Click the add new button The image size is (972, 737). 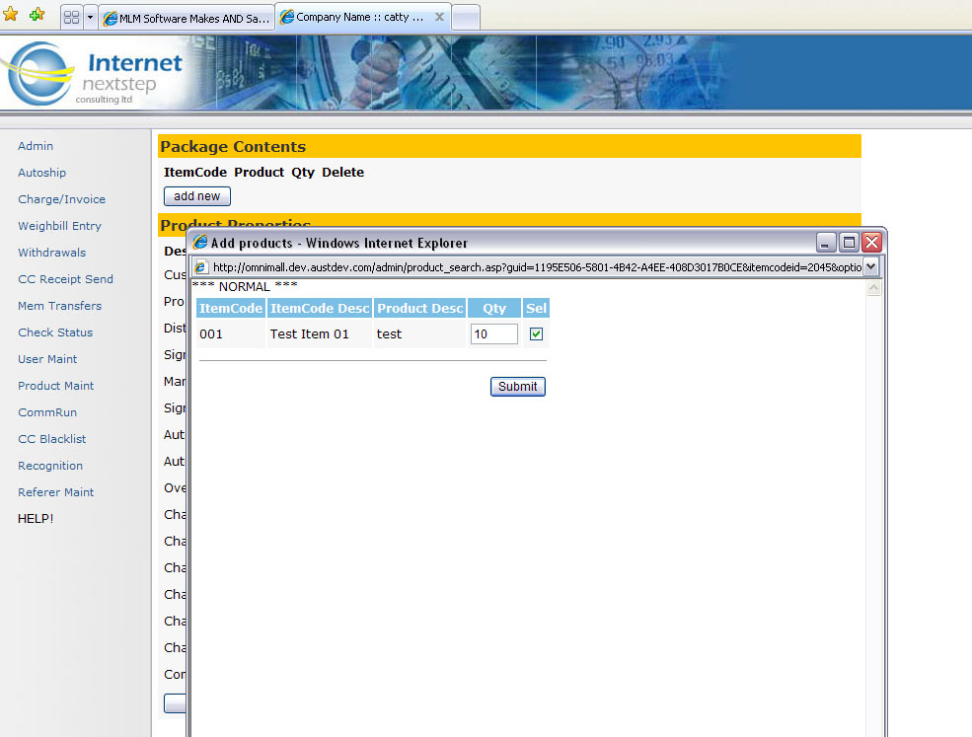pyautogui.click(x=196, y=196)
